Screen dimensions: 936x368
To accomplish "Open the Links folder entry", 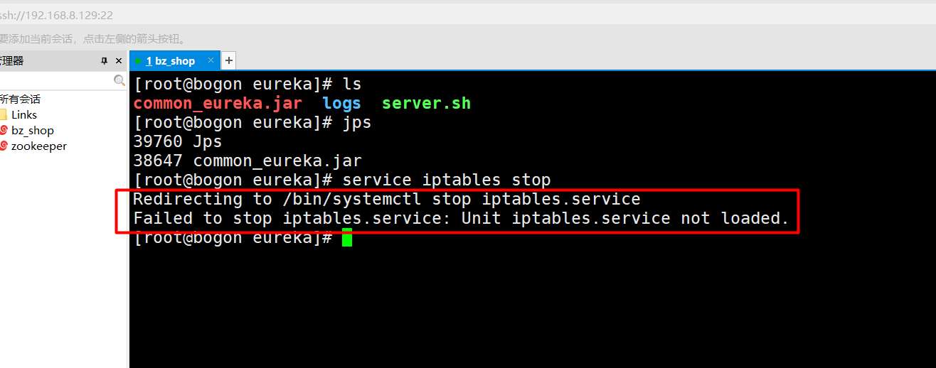I will point(24,114).
